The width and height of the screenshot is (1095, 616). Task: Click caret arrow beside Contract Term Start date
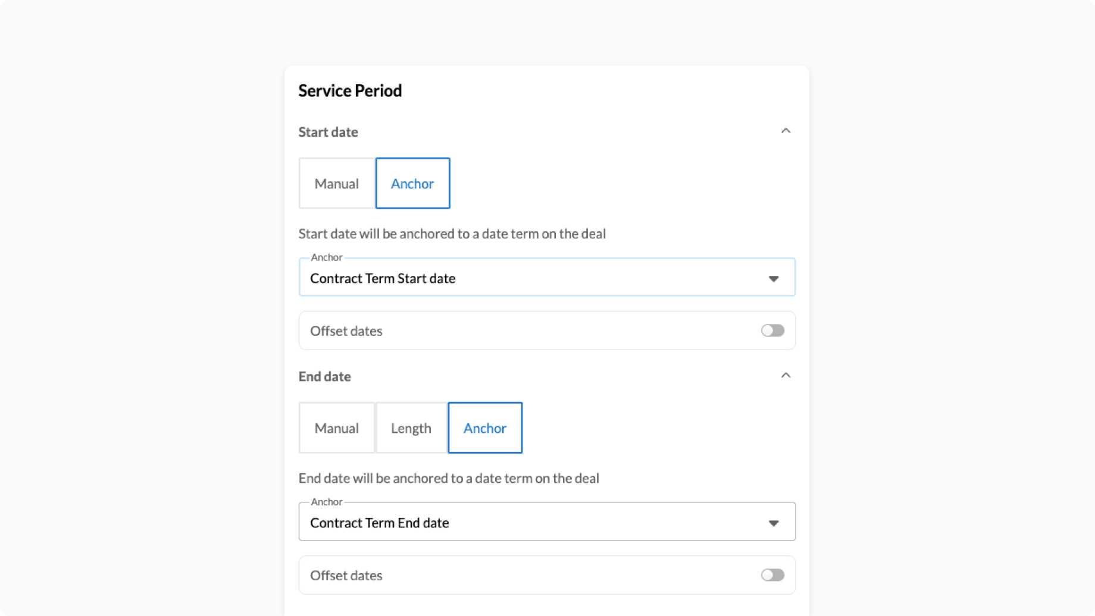(x=773, y=279)
